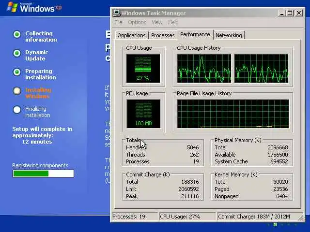Switch to the Applications tab
Screen dimensions: 310x232
click(x=132, y=35)
